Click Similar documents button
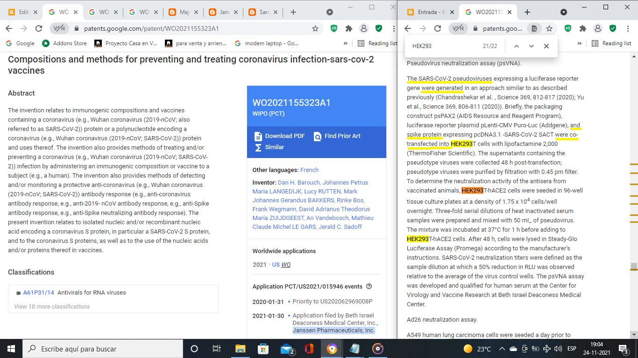The height and width of the screenshot is (358, 638). tap(269, 147)
